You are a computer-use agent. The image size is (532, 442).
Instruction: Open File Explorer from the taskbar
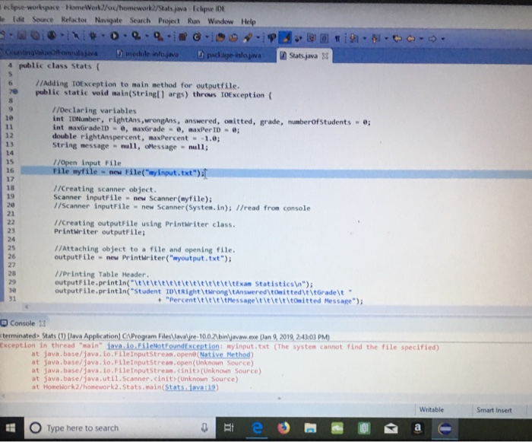[x=310, y=428]
